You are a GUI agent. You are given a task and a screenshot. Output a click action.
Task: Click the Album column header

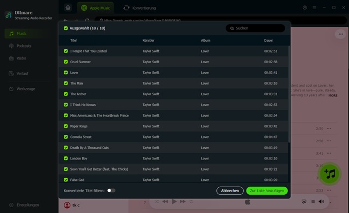point(206,40)
